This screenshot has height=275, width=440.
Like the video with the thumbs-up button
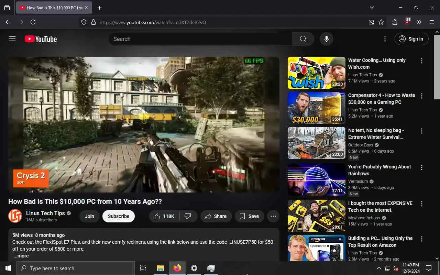coord(164,216)
